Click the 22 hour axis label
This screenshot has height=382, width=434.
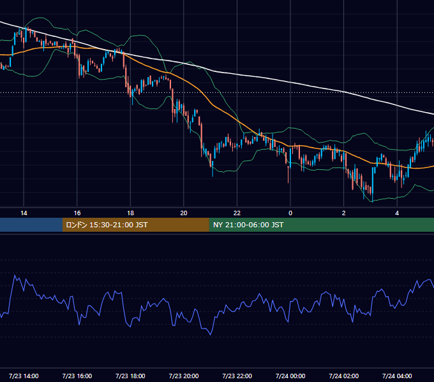237,213
